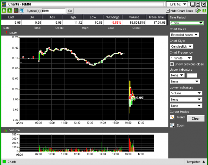The height and width of the screenshot is (165, 208).
Task: Enable Show previous close checkbox
Action: [x=172, y=64]
